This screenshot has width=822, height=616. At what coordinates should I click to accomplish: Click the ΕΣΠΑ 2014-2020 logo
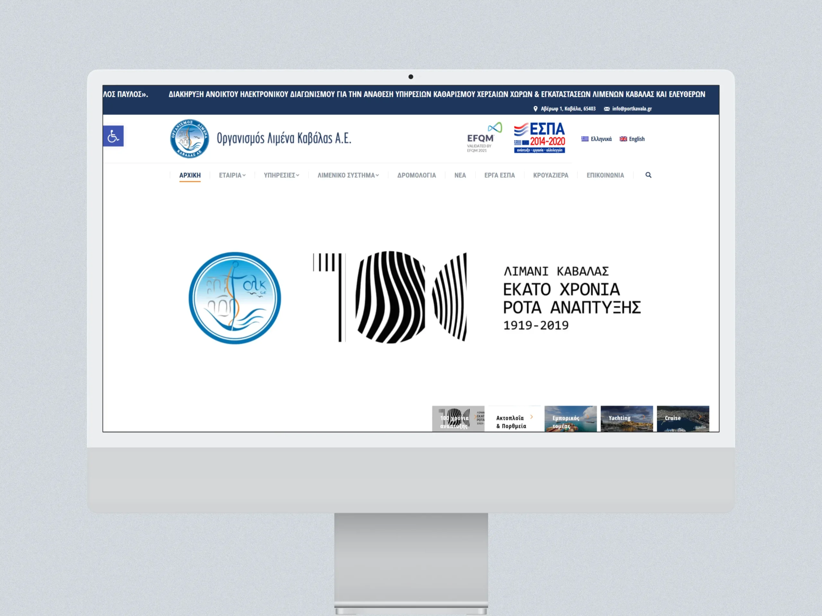coord(539,138)
